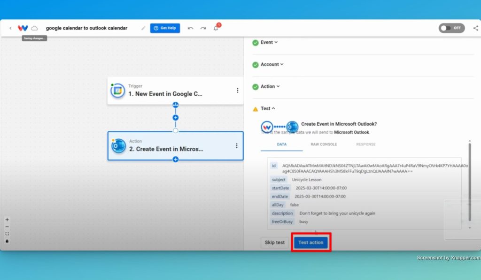This screenshot has height=280, width=481.
Task: Click the workflow title google calendar to outlook calendar
Action: pos(86,28)
